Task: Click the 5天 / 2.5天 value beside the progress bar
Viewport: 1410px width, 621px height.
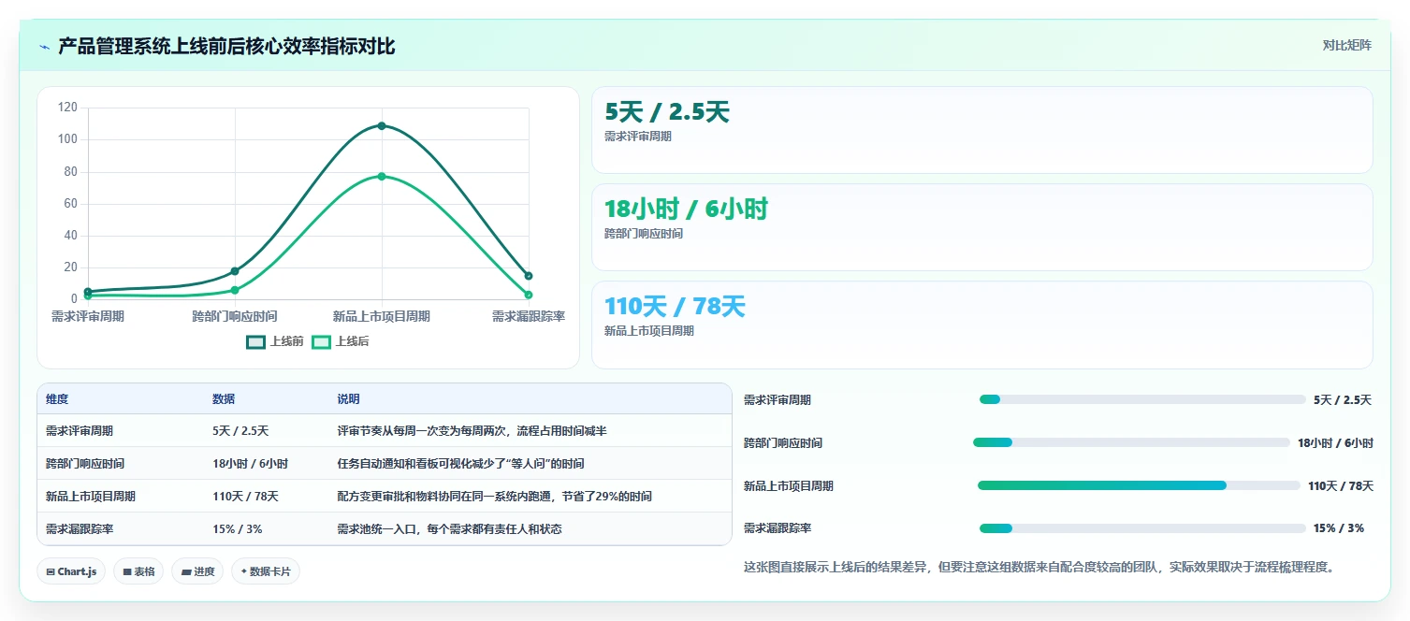Action: 1343,400
